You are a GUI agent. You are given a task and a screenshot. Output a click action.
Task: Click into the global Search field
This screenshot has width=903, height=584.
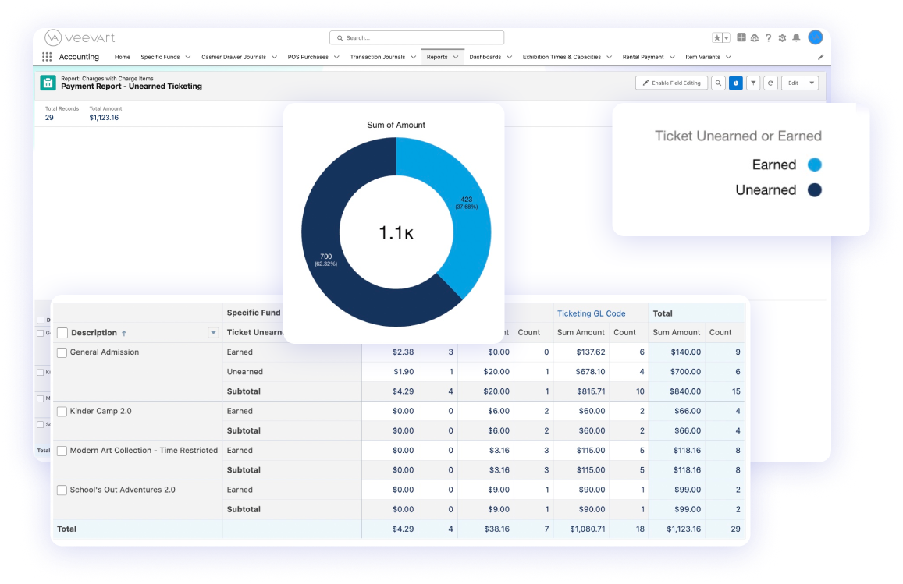418,37
